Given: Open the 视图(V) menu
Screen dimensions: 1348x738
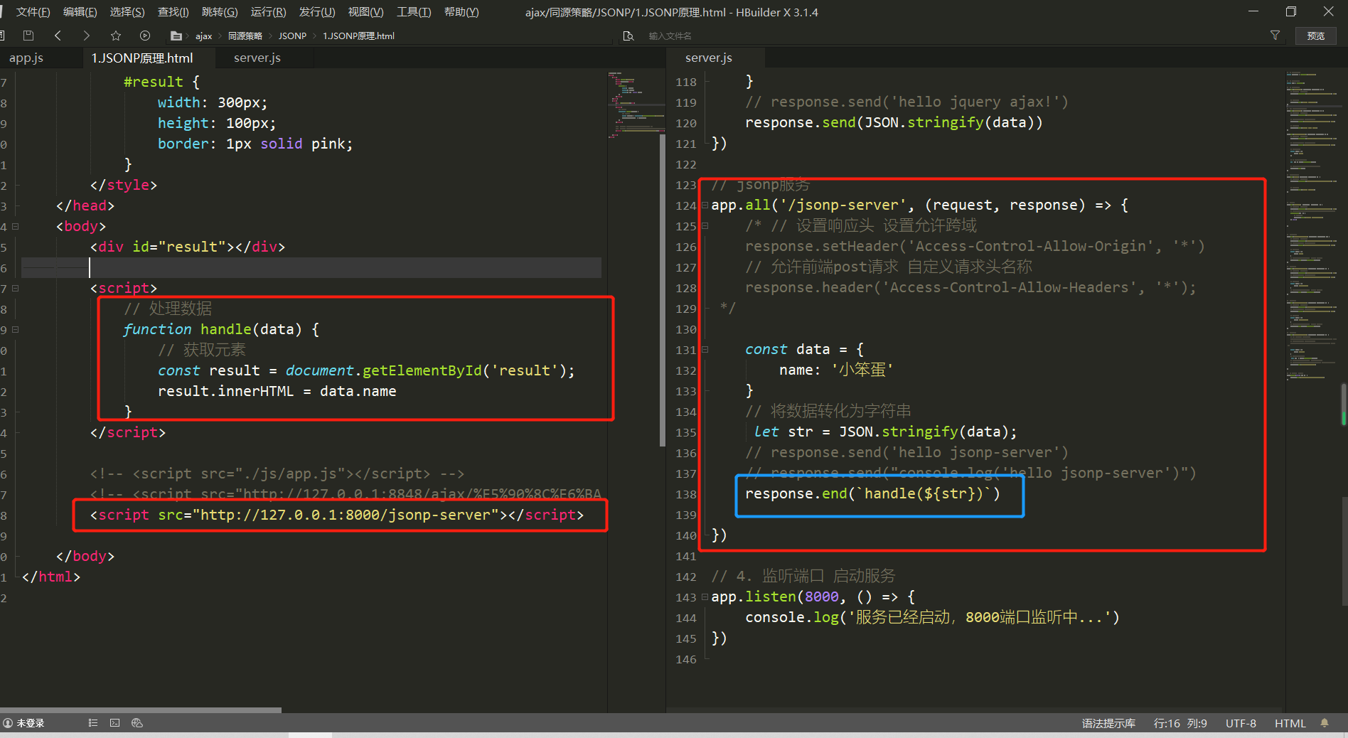Looking at the screenshot, I should (x=365, y=12).
